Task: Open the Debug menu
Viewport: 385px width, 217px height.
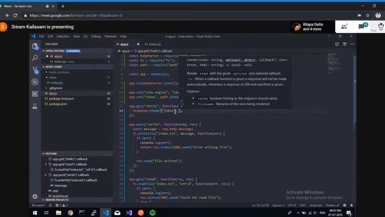Action: coord(96,36)
